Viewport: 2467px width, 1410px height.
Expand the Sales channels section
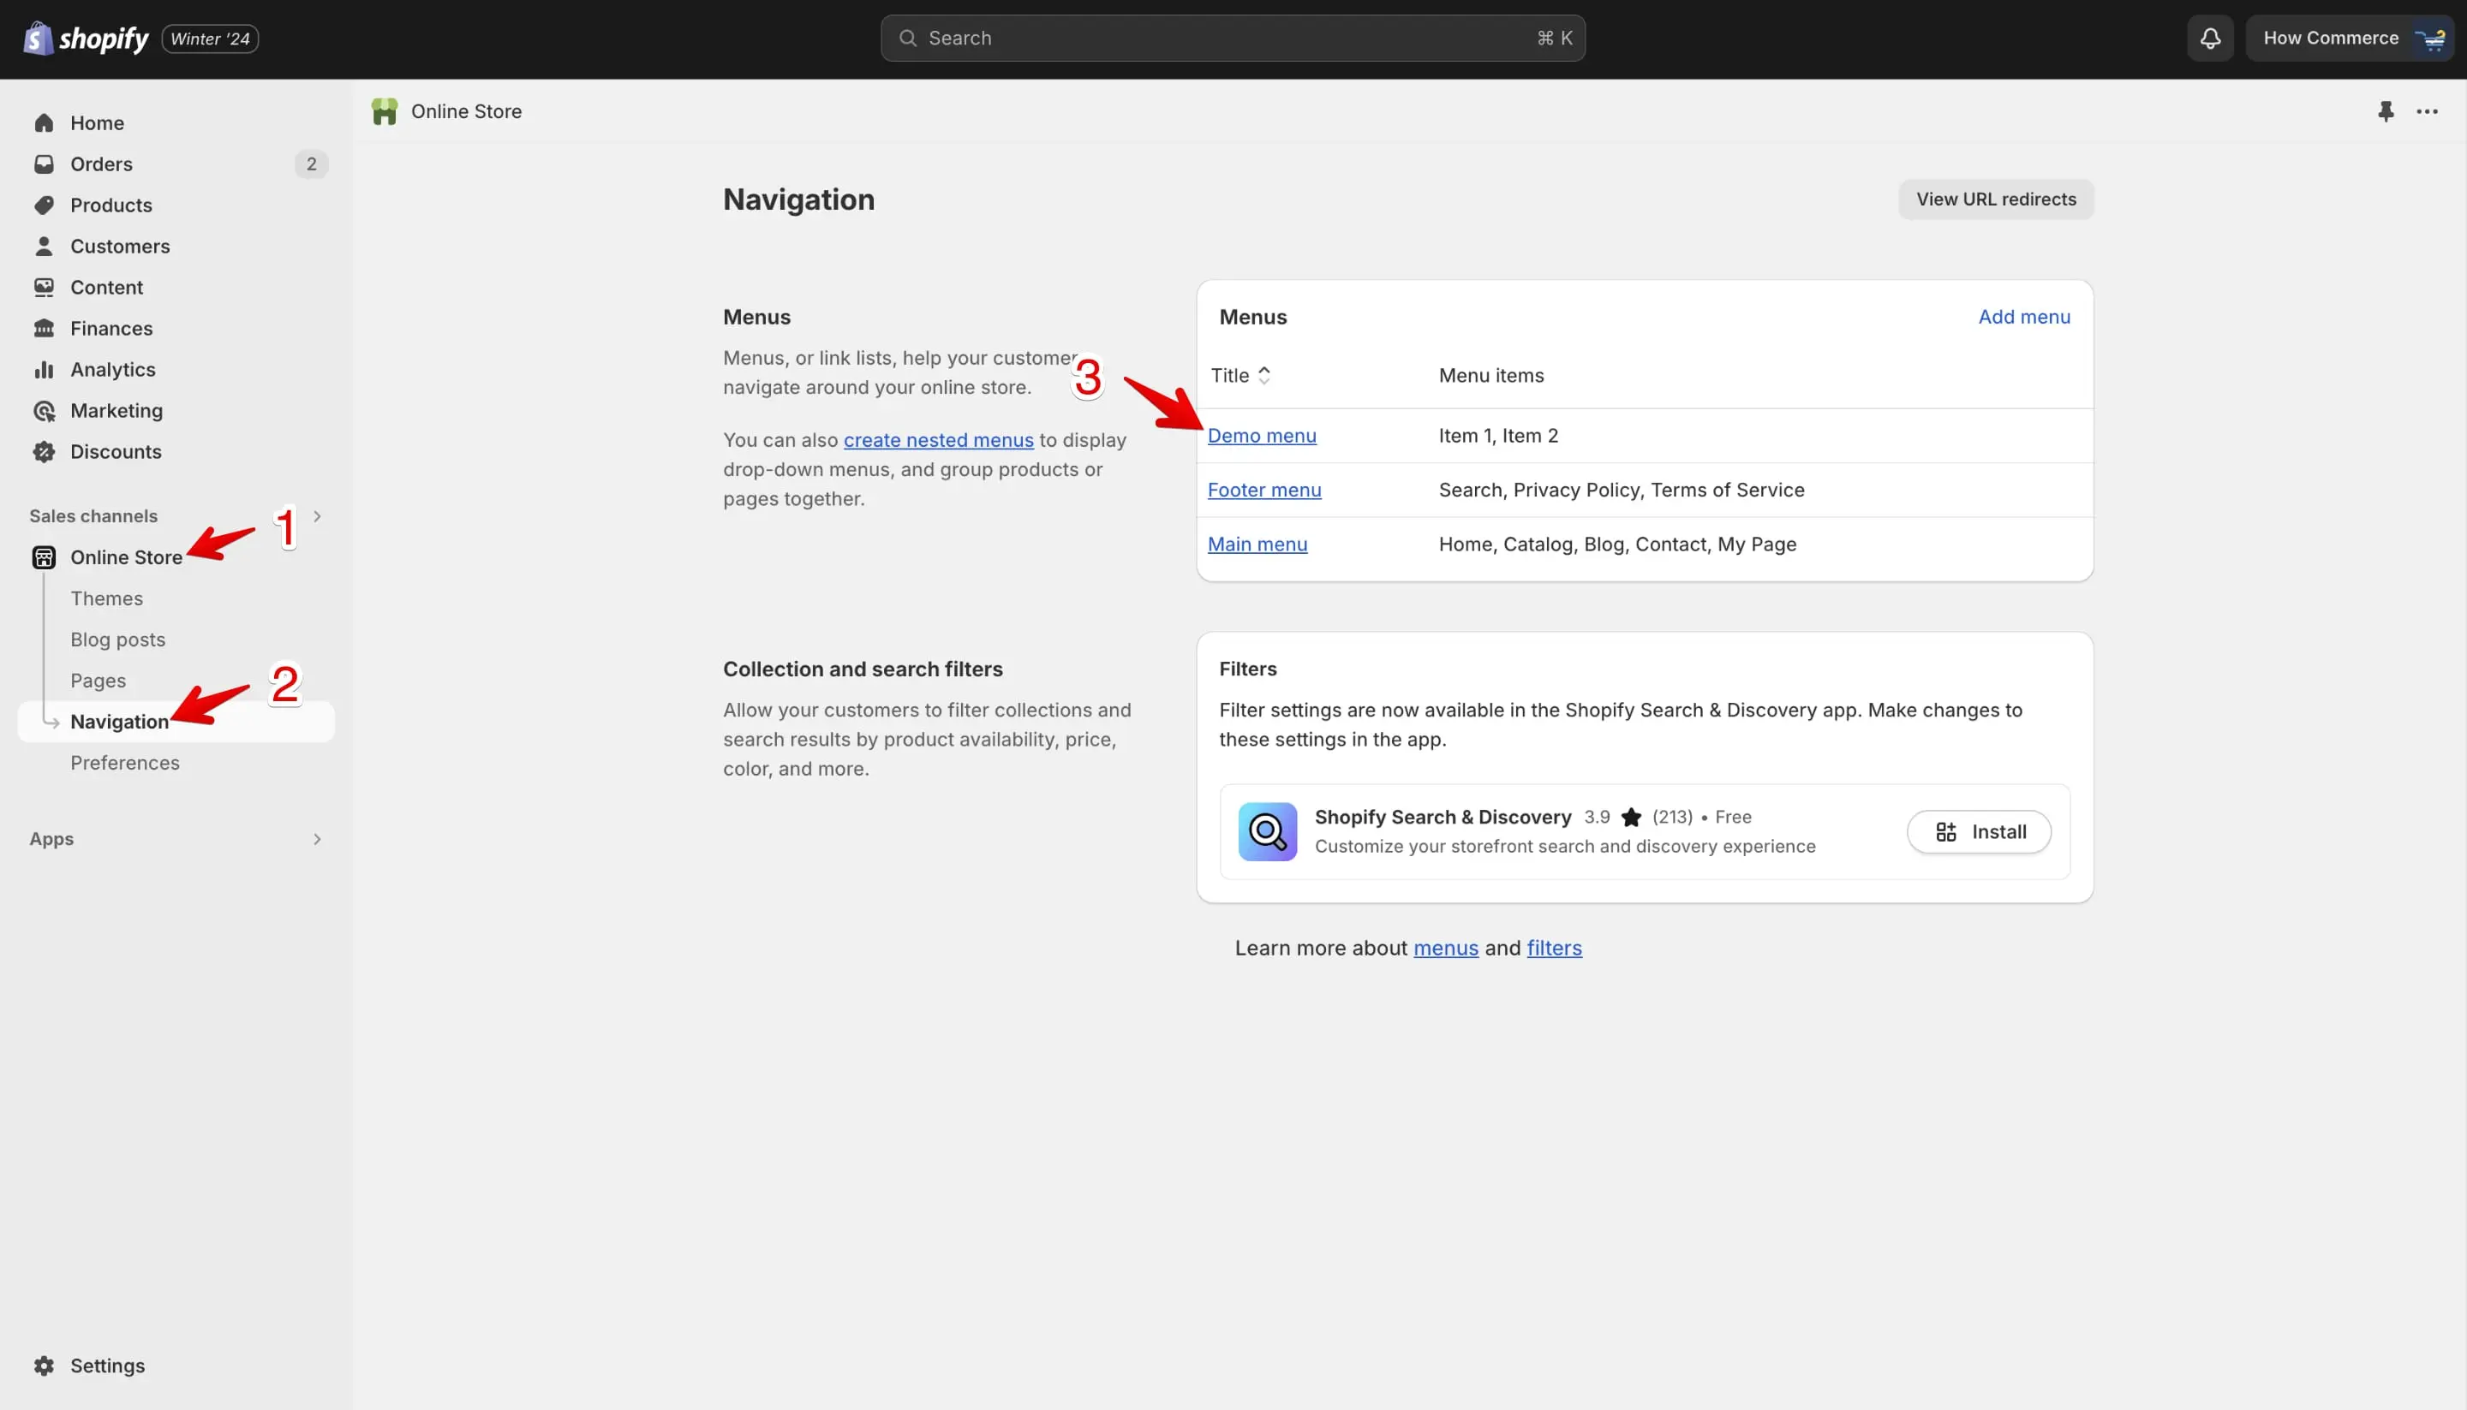[x=317, y=516]
